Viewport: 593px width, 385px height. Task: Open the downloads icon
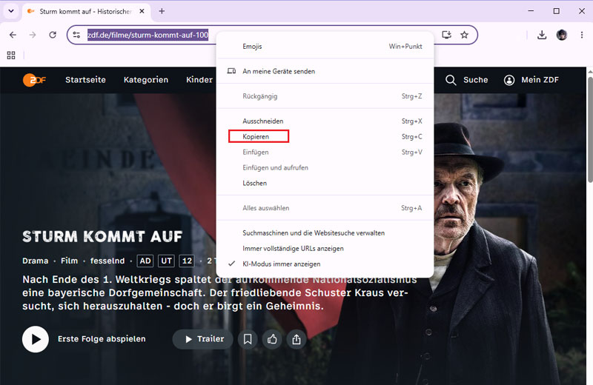[x=542, y=35]
